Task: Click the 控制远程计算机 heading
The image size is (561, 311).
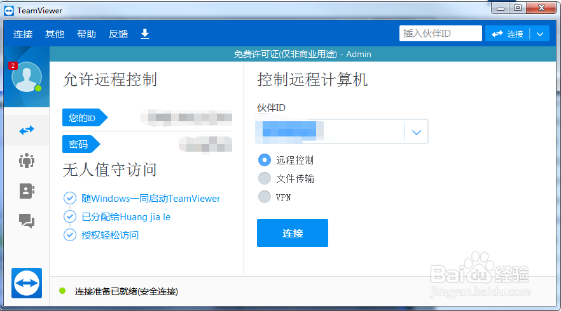Action: (312, 79)
